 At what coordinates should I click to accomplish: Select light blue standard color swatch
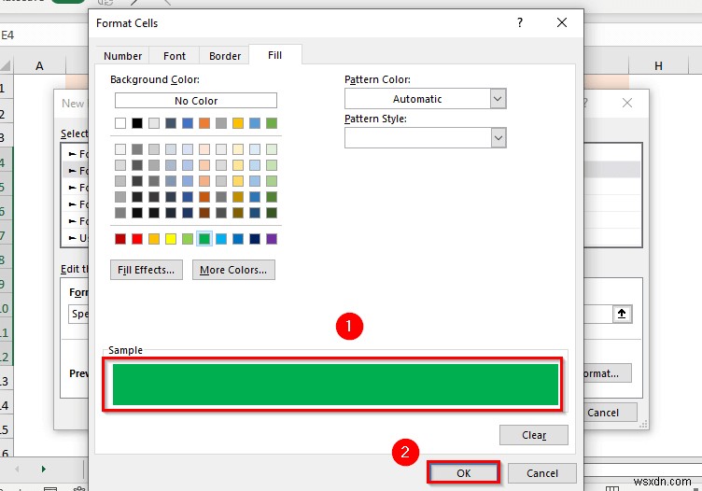[220, 239]
